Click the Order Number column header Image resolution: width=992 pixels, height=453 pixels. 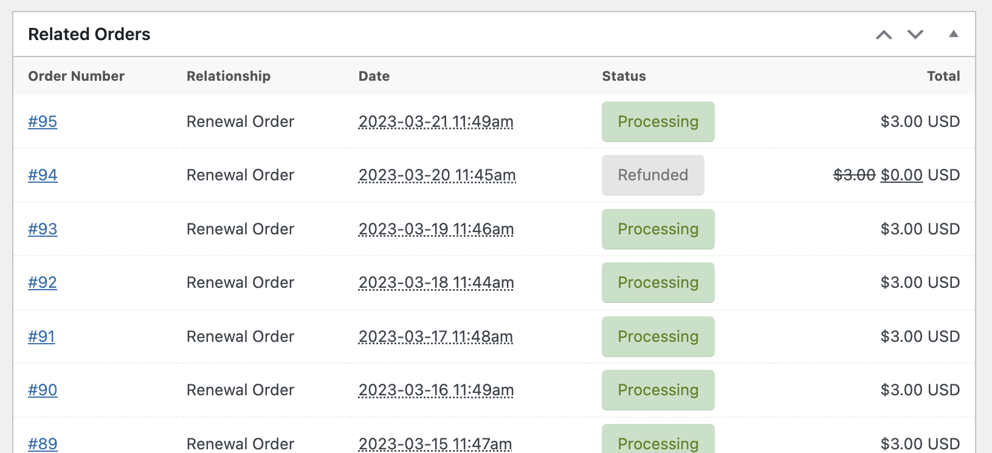click(76, 76)
